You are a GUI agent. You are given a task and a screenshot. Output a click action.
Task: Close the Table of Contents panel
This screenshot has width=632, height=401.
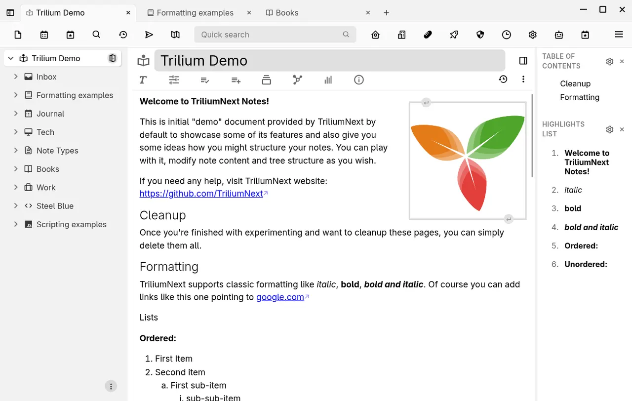(x=622, y=62)
